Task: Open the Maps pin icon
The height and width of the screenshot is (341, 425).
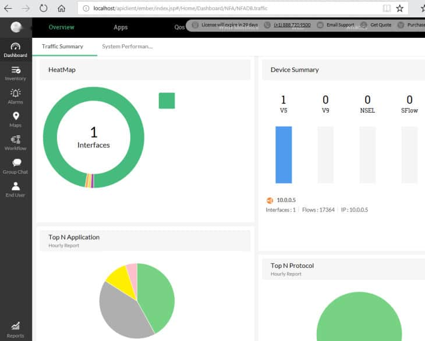Action: [x=16, y=116]
